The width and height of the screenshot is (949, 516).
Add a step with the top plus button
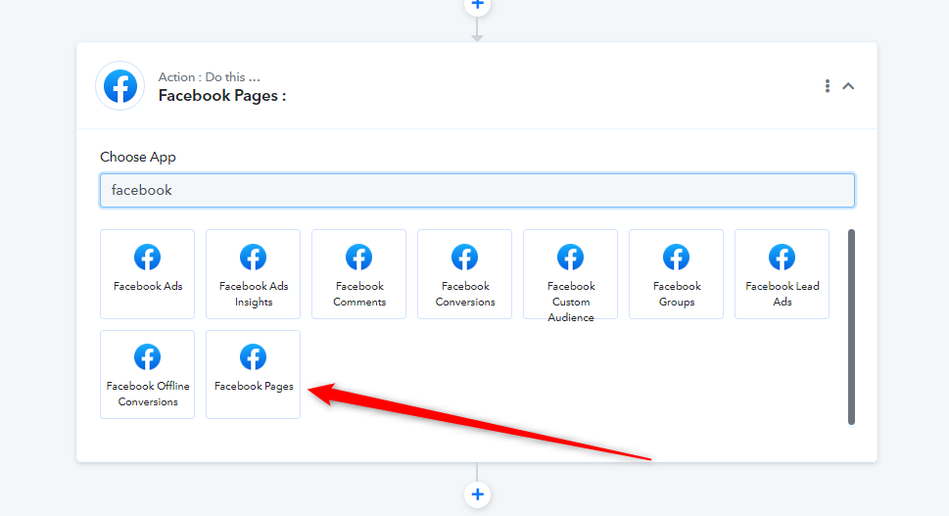pyautogui.click(x=478, y=6)
